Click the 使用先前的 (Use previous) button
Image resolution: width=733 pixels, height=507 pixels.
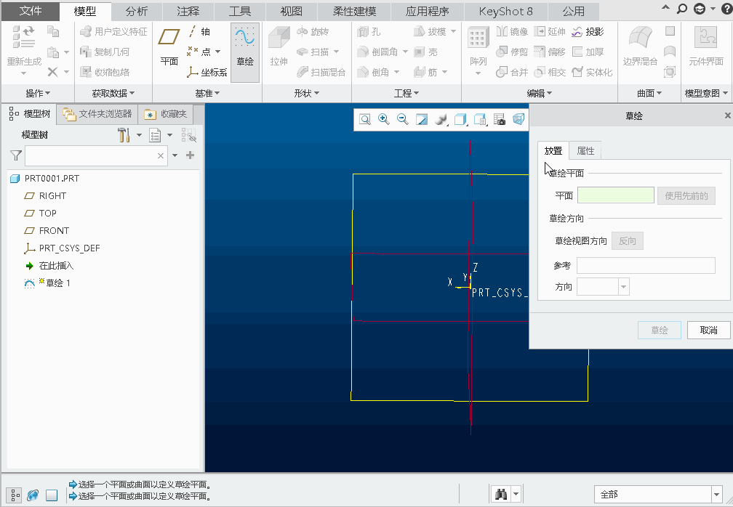(x=686, y=195)
